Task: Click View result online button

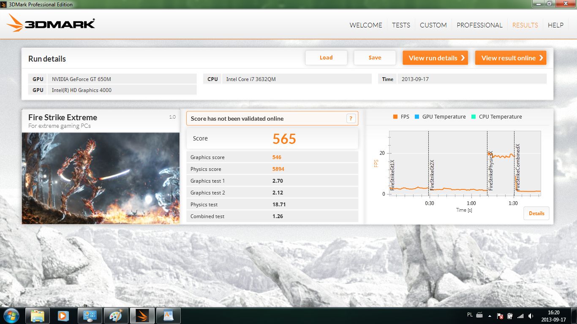Action: (x=511, y=58)
